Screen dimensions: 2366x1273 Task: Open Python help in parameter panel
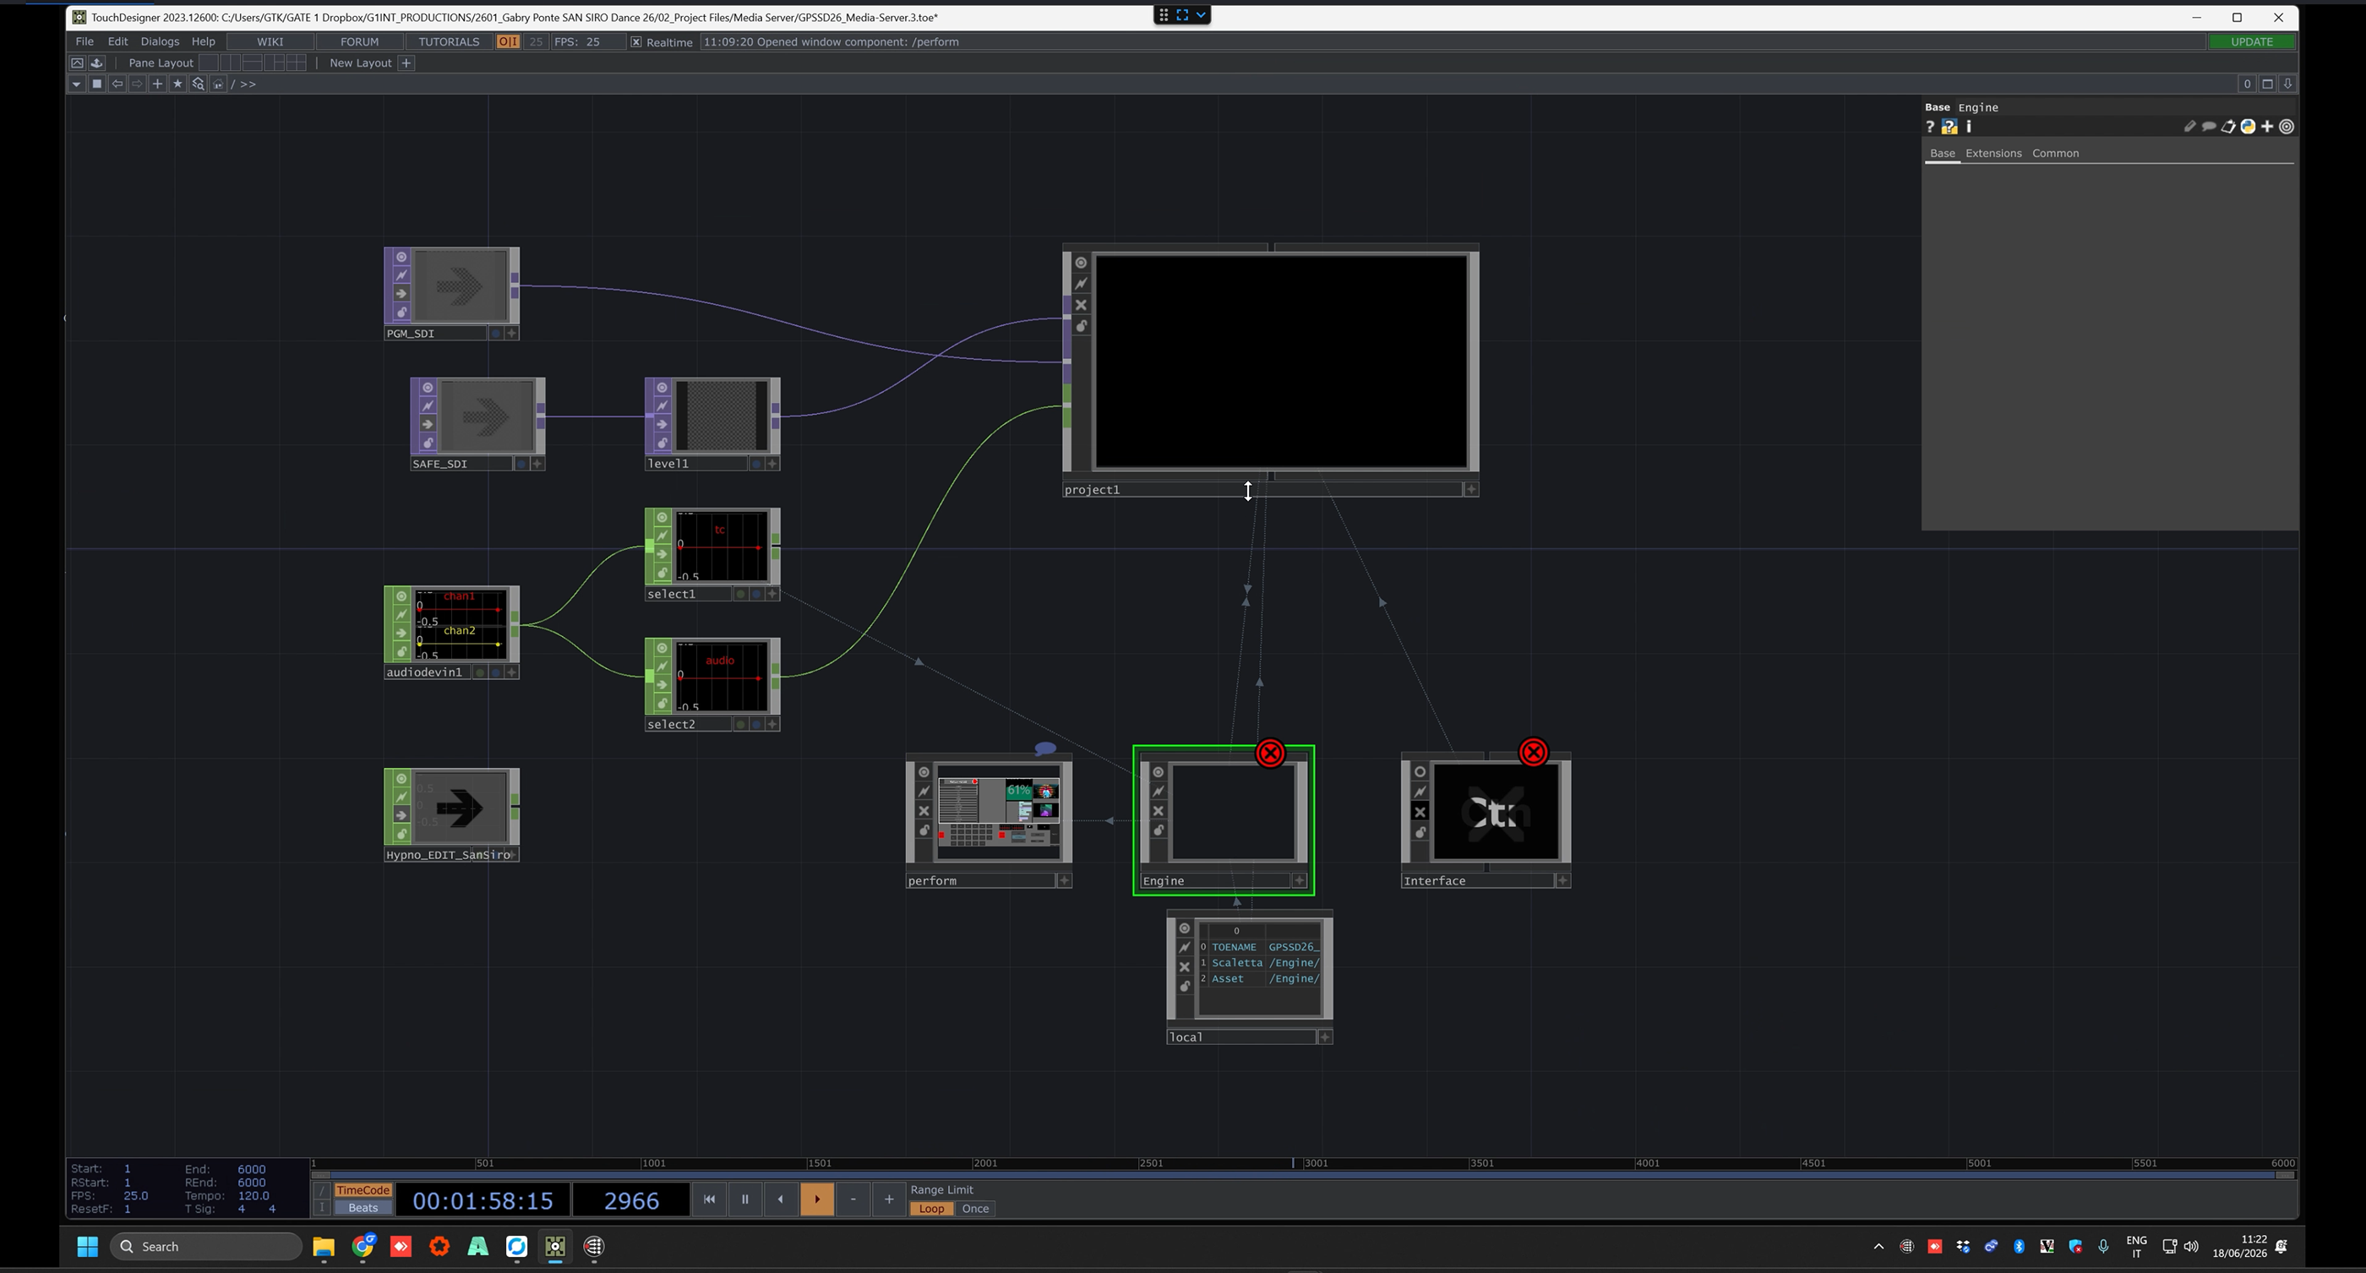[x=1949, y=127]
